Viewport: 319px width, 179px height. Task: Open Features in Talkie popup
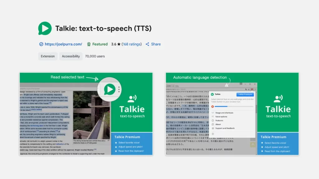click(219, 121)
